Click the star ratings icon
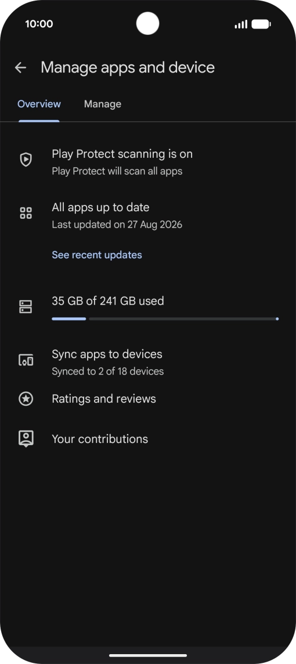This screenshot has width=296, height=664. 26,399
